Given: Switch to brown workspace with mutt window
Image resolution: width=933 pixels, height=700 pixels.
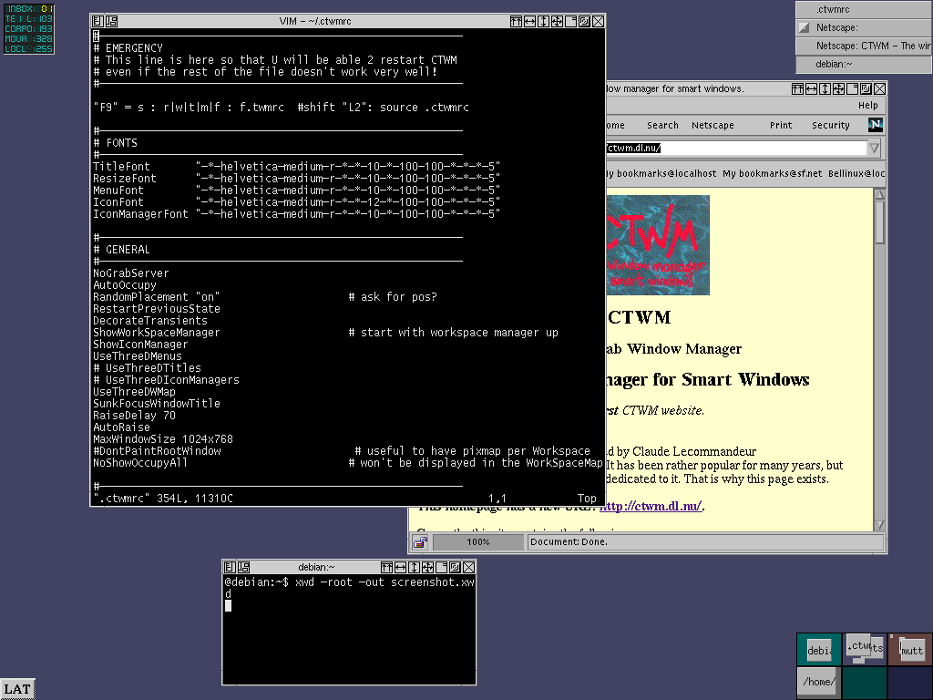Looking at the screenshot, I should (910, 649).
